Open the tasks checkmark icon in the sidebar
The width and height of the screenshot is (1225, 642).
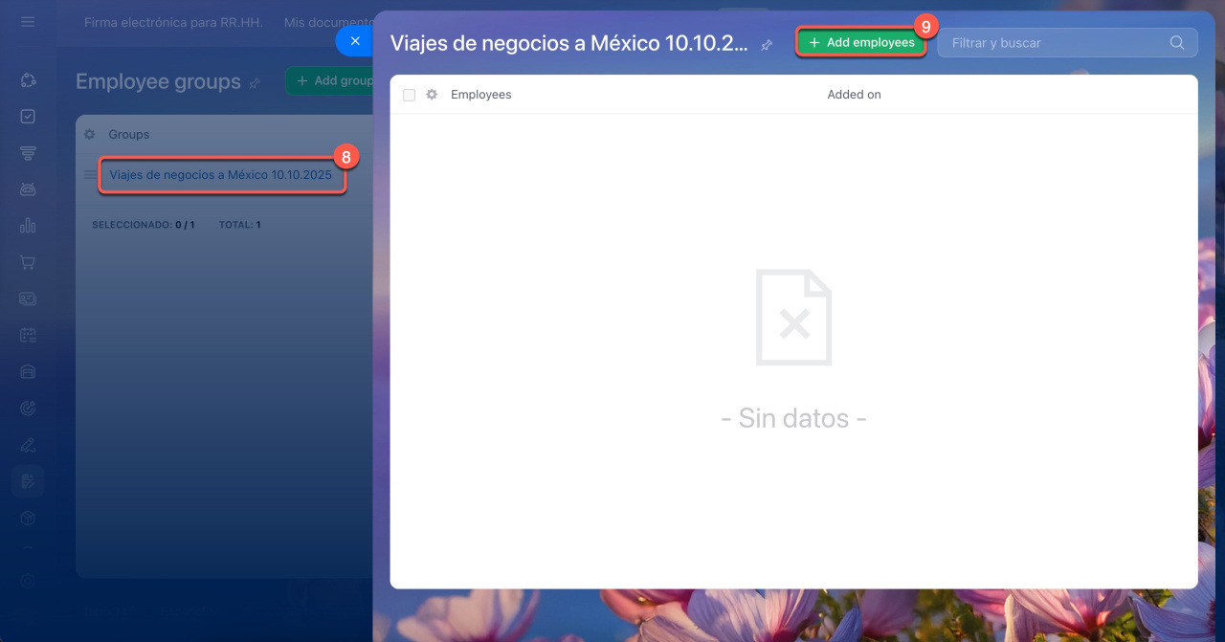(x=28, y=116)
